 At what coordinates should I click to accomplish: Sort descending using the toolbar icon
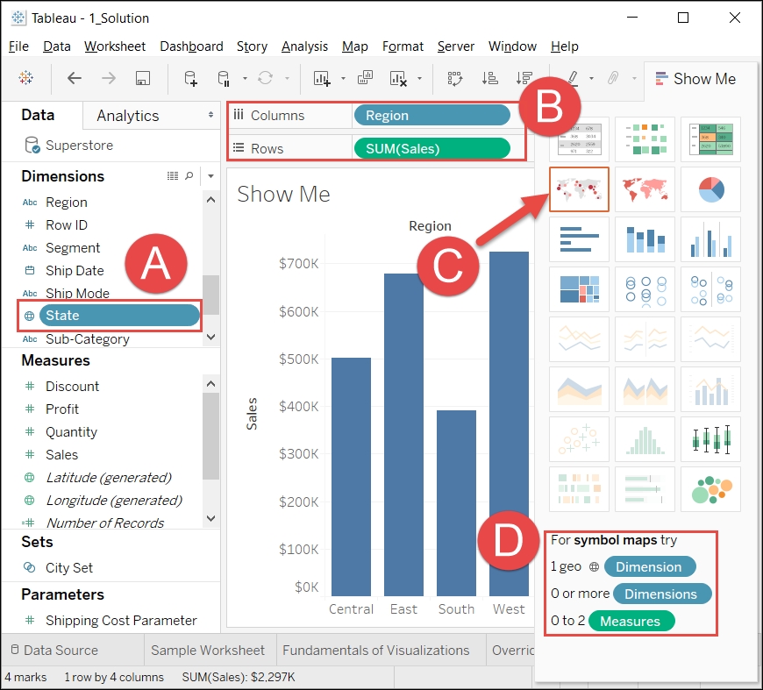pyautogui.click(x=524, y=78)
